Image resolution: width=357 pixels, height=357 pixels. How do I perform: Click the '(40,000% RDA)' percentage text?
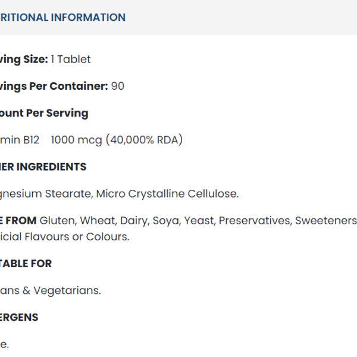(144, 140)
